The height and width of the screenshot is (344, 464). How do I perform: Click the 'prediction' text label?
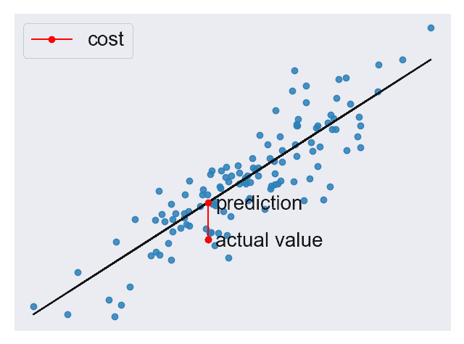[260, 204]
